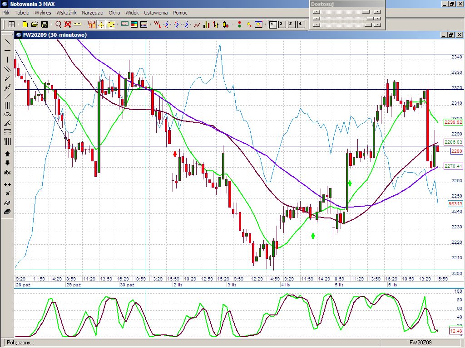Switch to workspace layout 1

pyautogui.click(x=273, y=24)
